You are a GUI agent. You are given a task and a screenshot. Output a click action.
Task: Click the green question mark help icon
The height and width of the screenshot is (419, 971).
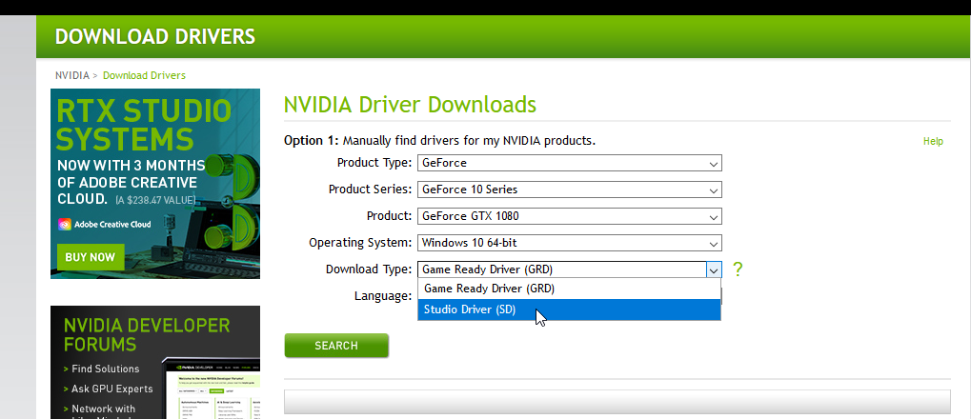737,269
